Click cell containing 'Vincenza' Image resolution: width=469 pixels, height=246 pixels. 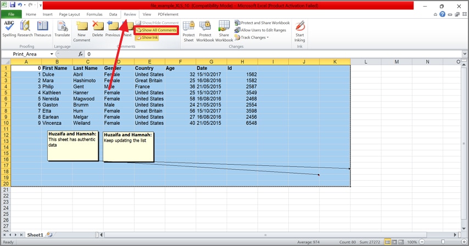click(x=57, y=123)
